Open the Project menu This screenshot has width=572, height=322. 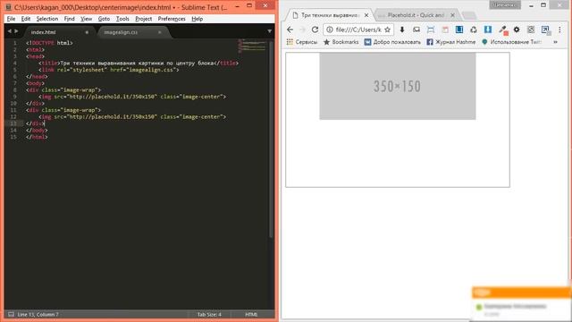point(143,19)
